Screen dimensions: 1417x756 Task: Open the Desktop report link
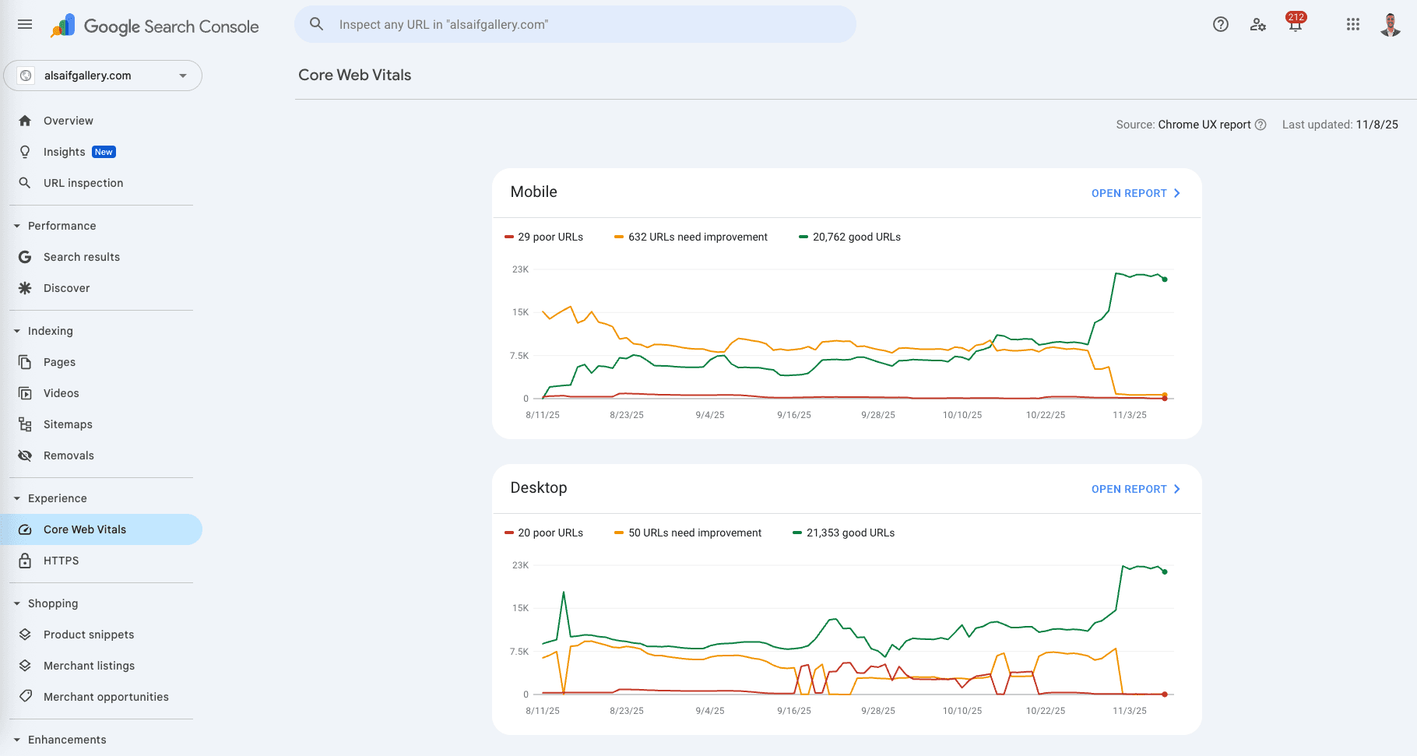1136,489
